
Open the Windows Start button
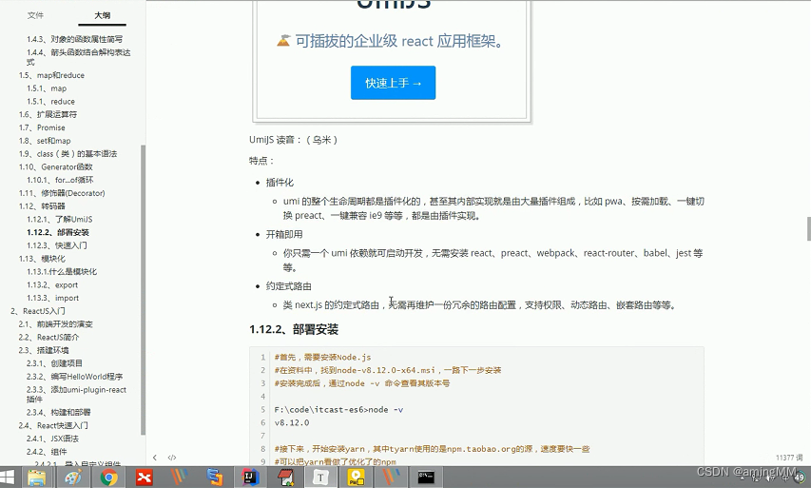pyautogui.click(x=8, y=478)
